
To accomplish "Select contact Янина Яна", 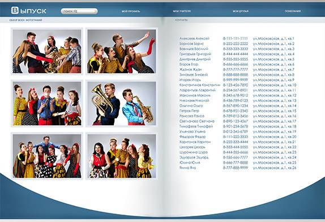I will (187, 168).
